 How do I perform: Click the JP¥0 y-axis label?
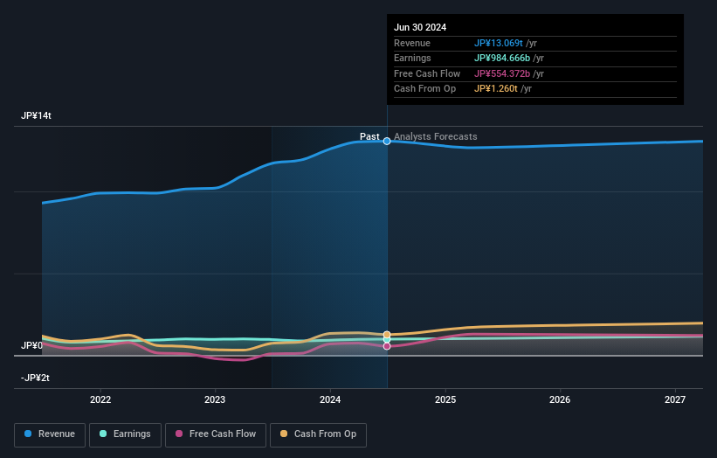click(x=31, y=345)
